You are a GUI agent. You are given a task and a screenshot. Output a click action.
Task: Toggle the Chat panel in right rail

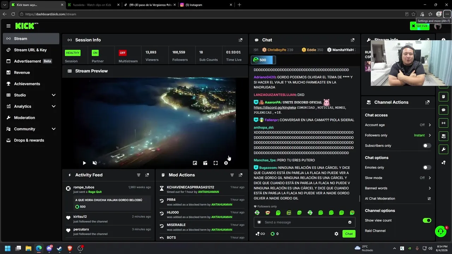[x=444, y=110]
